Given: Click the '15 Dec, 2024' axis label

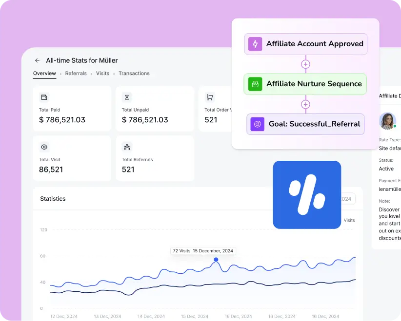Looking at the screenshot, I should [195, 317].
